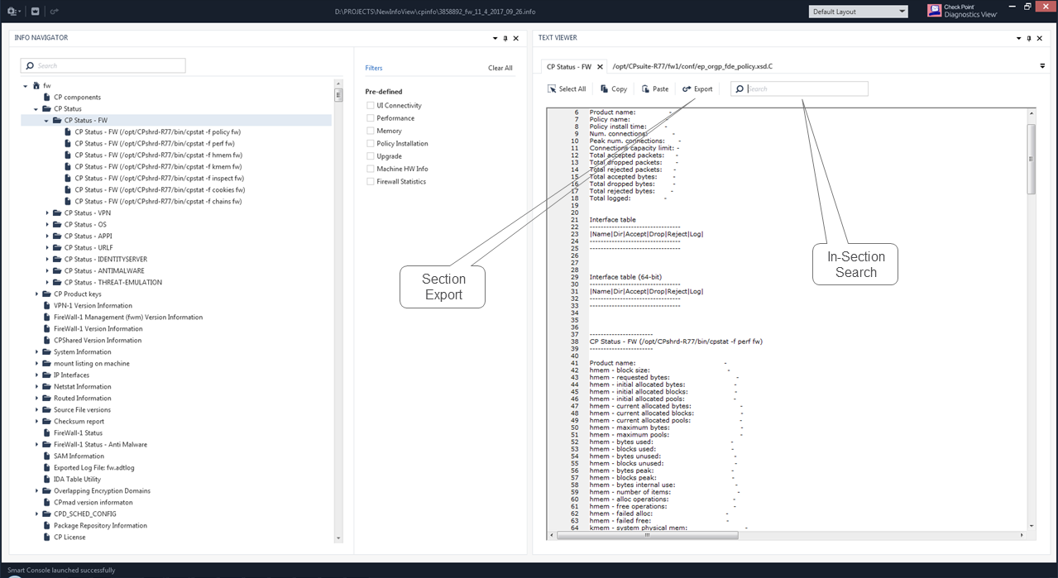Click the Copy toolbar button

614,89
